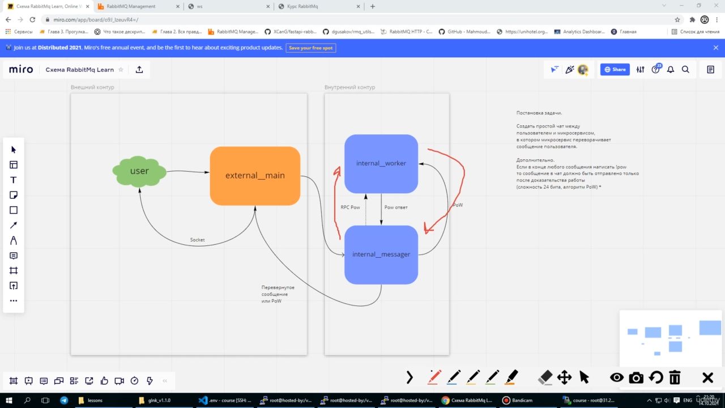Expand the drawing toolbar right chevron
Image resolution: width=725 pixels, height=408 pixels.
click(410, 377)
